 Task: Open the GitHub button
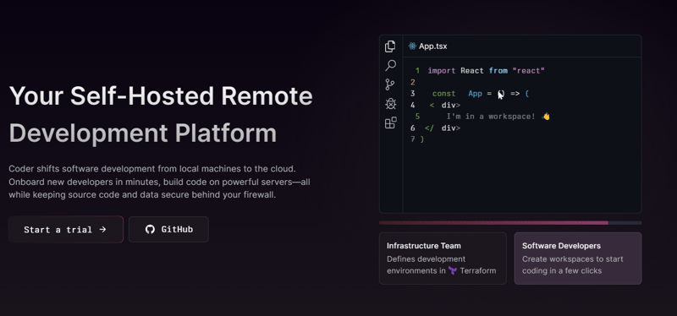click(168, 229)
